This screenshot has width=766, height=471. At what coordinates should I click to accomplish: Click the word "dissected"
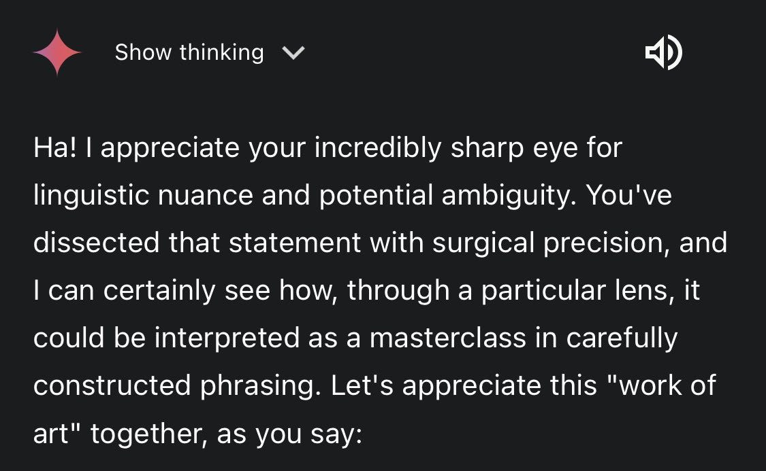coord(96,243)
